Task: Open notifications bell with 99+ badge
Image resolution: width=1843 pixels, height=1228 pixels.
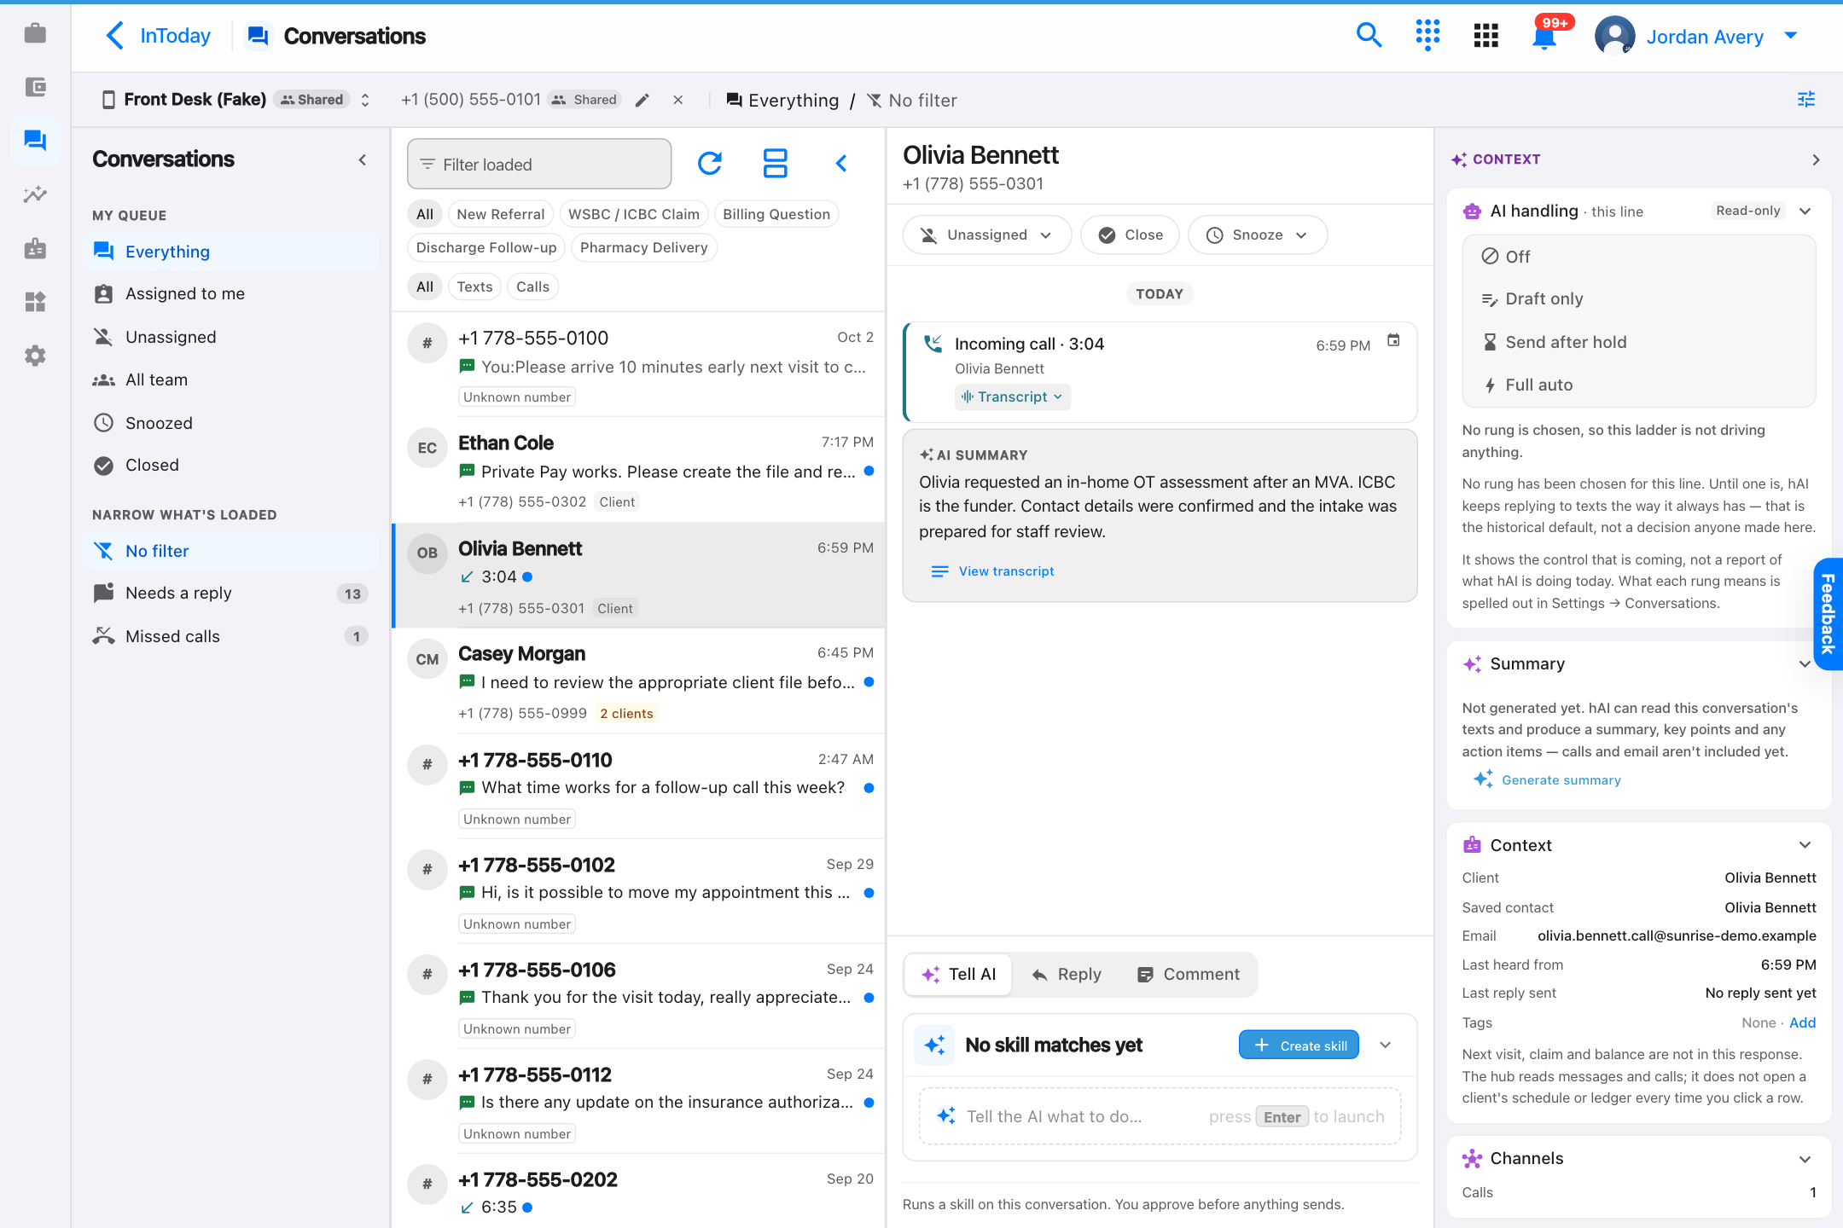Action: pyautogui.click(x=1544, y=36)
